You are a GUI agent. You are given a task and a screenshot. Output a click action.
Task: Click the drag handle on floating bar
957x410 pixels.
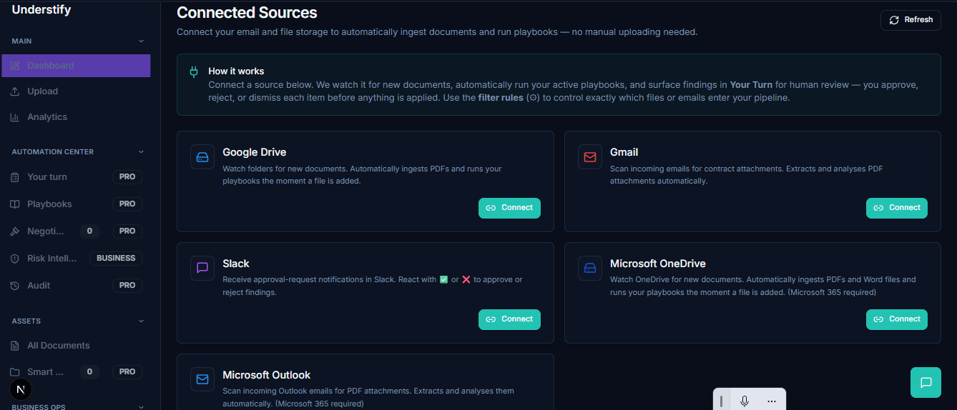(722, 401)
